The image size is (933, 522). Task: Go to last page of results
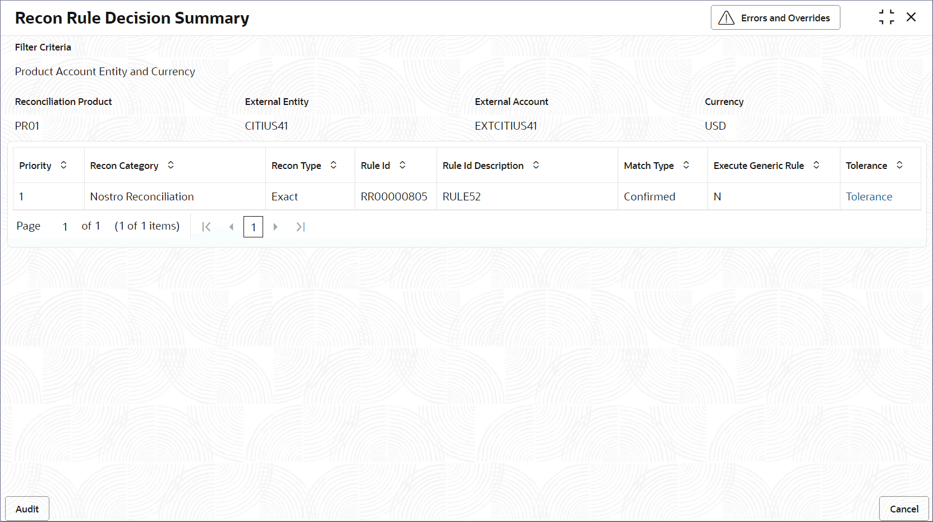click(x=301, y=227)
